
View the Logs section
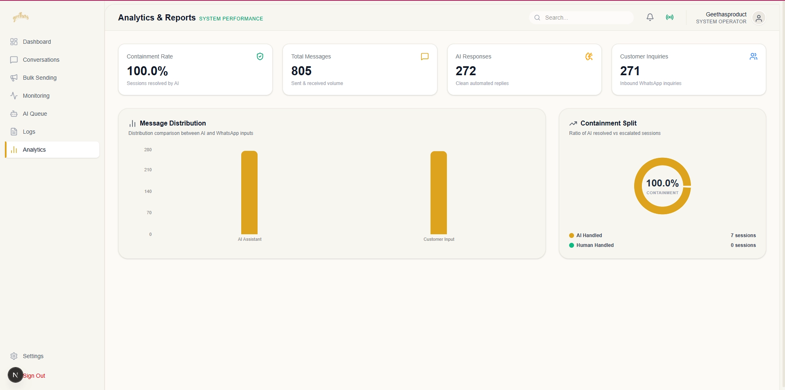pos(52,132)
